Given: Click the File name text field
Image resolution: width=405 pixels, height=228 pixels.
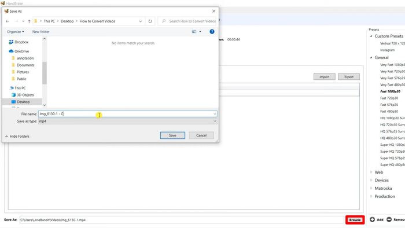Looking at the screenshot, I should click(126, 114).
